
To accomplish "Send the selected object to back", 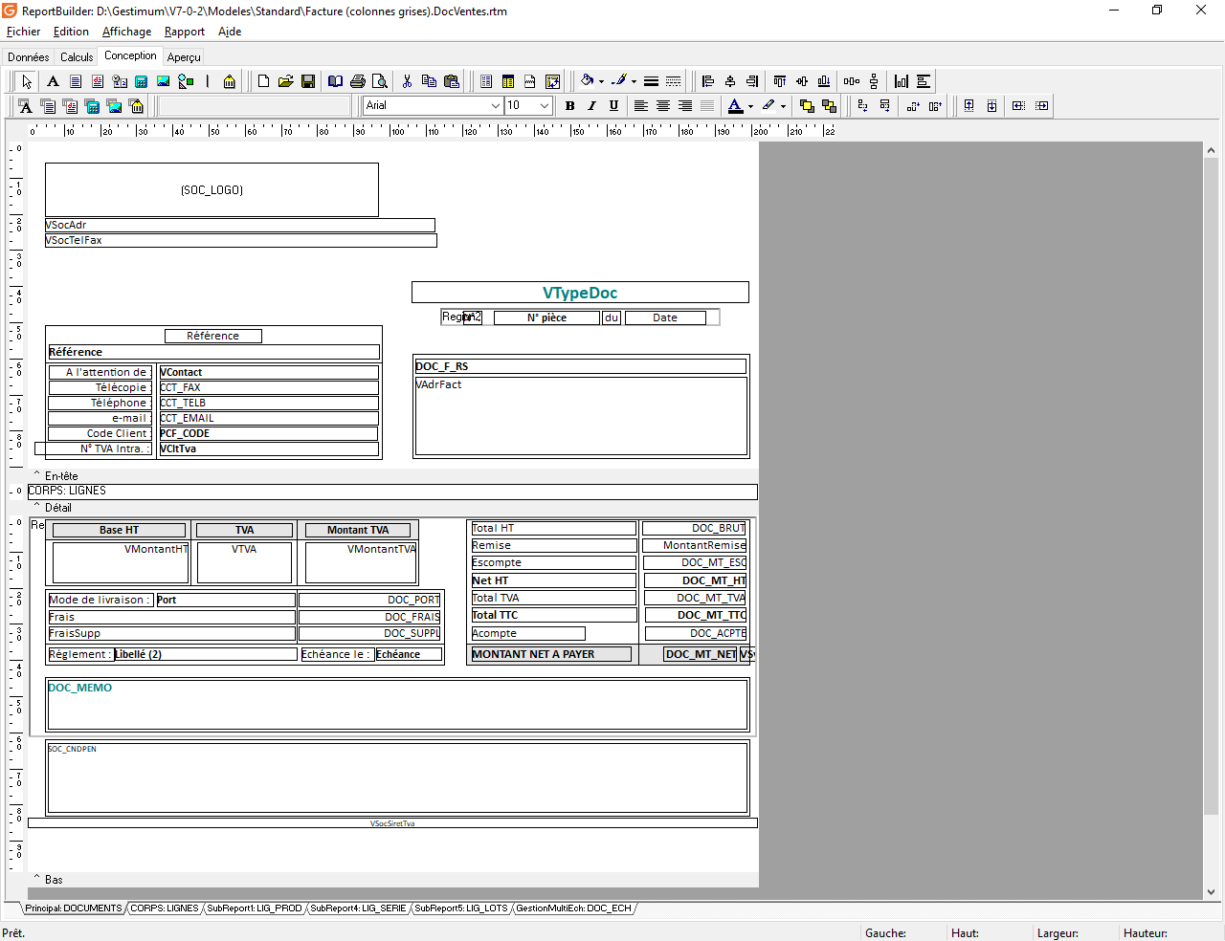I will click(x=829, y=106).
